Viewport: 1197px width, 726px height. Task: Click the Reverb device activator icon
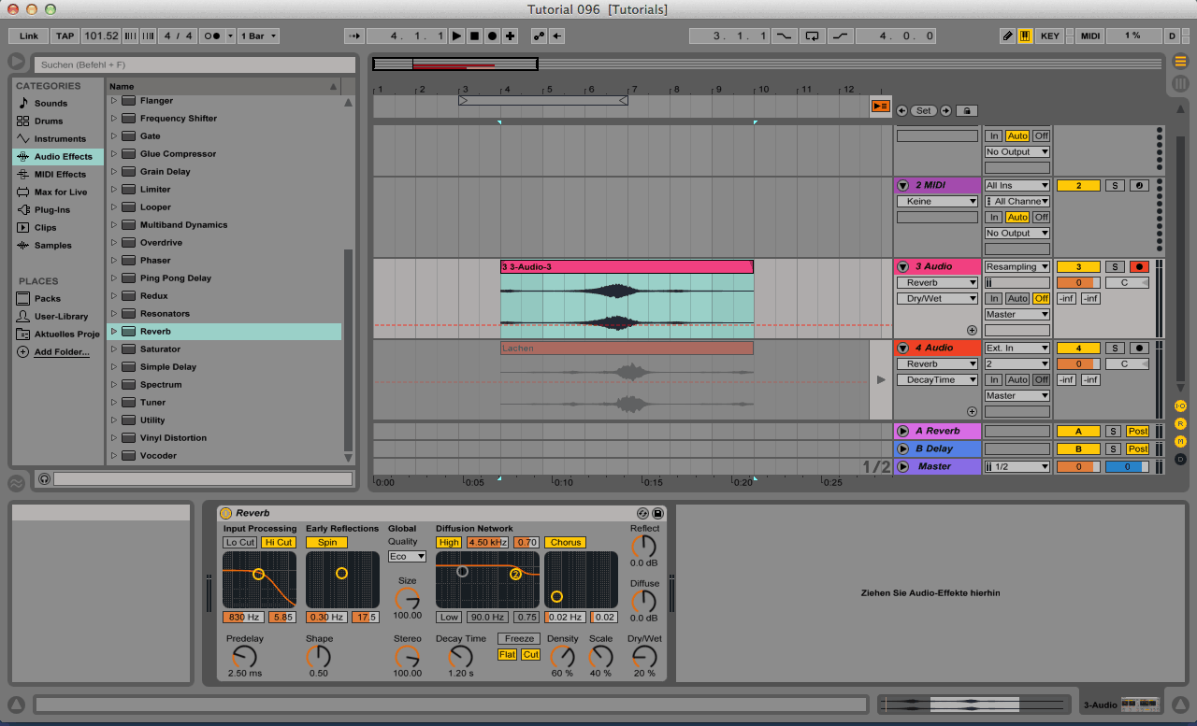[225, 513]
